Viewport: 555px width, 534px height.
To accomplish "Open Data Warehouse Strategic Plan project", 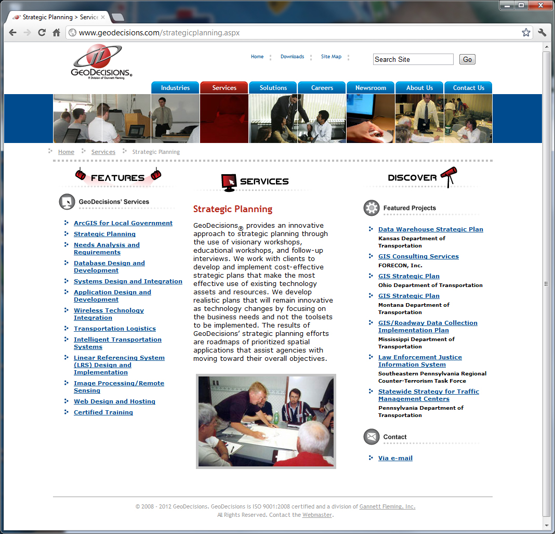I will (x=431, y=229).
